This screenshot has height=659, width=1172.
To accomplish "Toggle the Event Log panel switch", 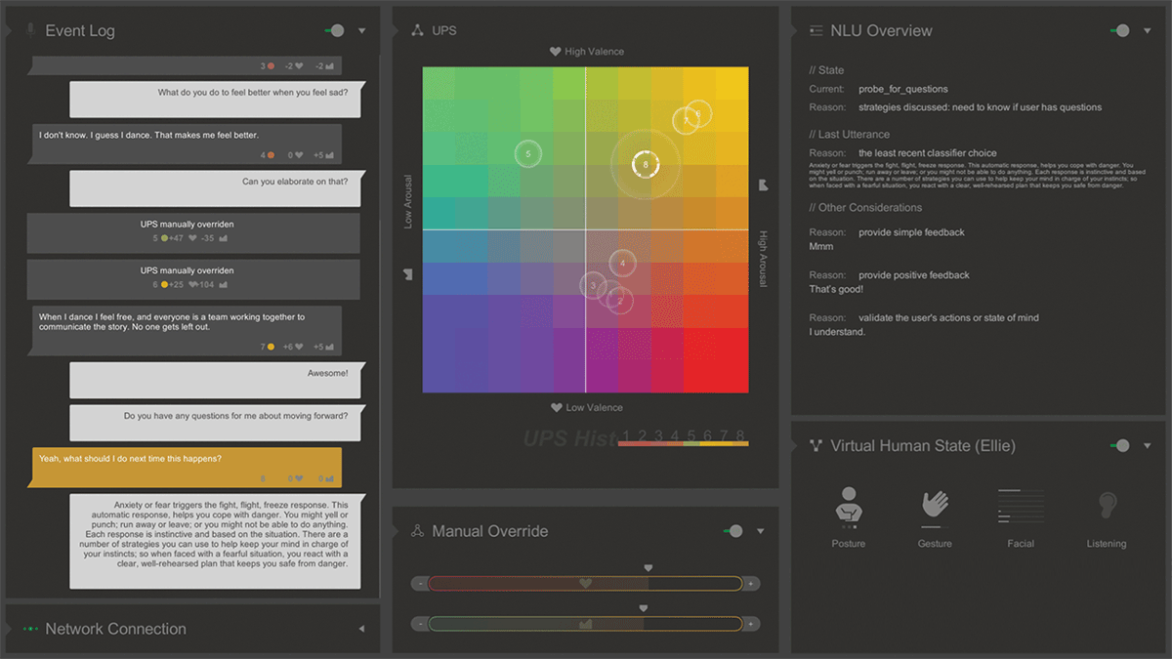I will [335, 30].
